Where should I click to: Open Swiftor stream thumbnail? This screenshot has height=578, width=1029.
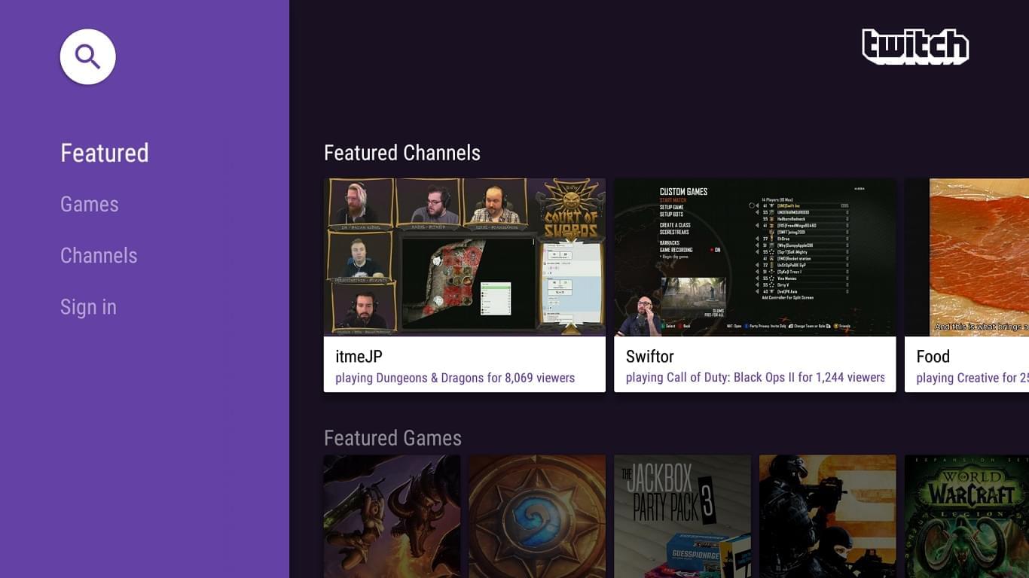pyautogui.click(x=755, y=257)
